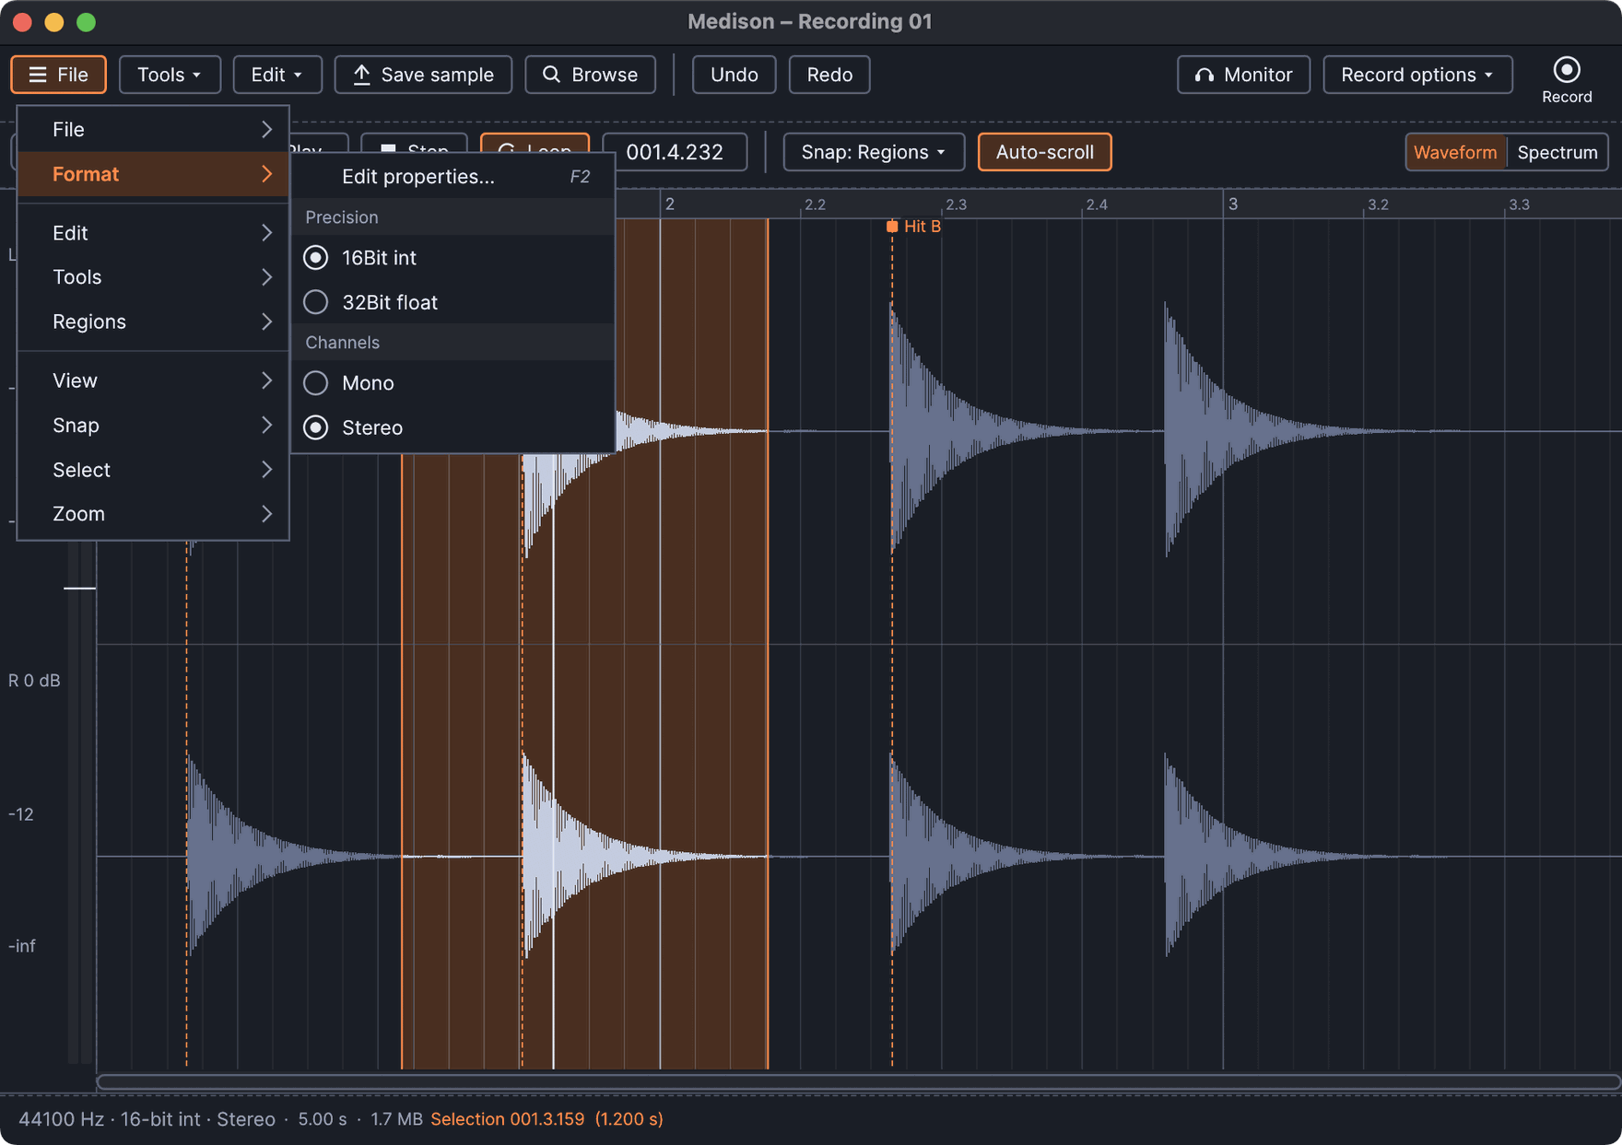
Task: Click the 001.4.232 position field
Action: point(675,152)
